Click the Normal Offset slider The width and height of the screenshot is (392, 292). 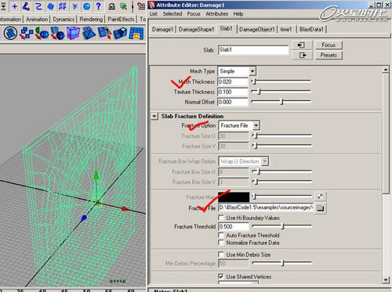281,101
